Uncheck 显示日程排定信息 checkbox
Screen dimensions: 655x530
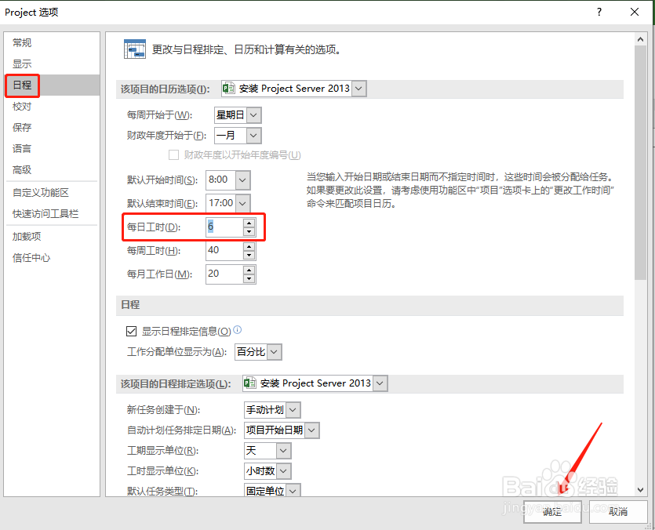coord(131,331)
